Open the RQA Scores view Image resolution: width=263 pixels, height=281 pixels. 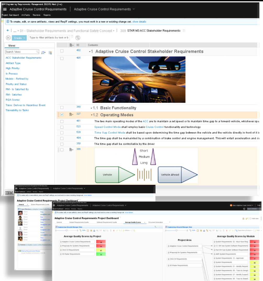(x=13, y=100)
